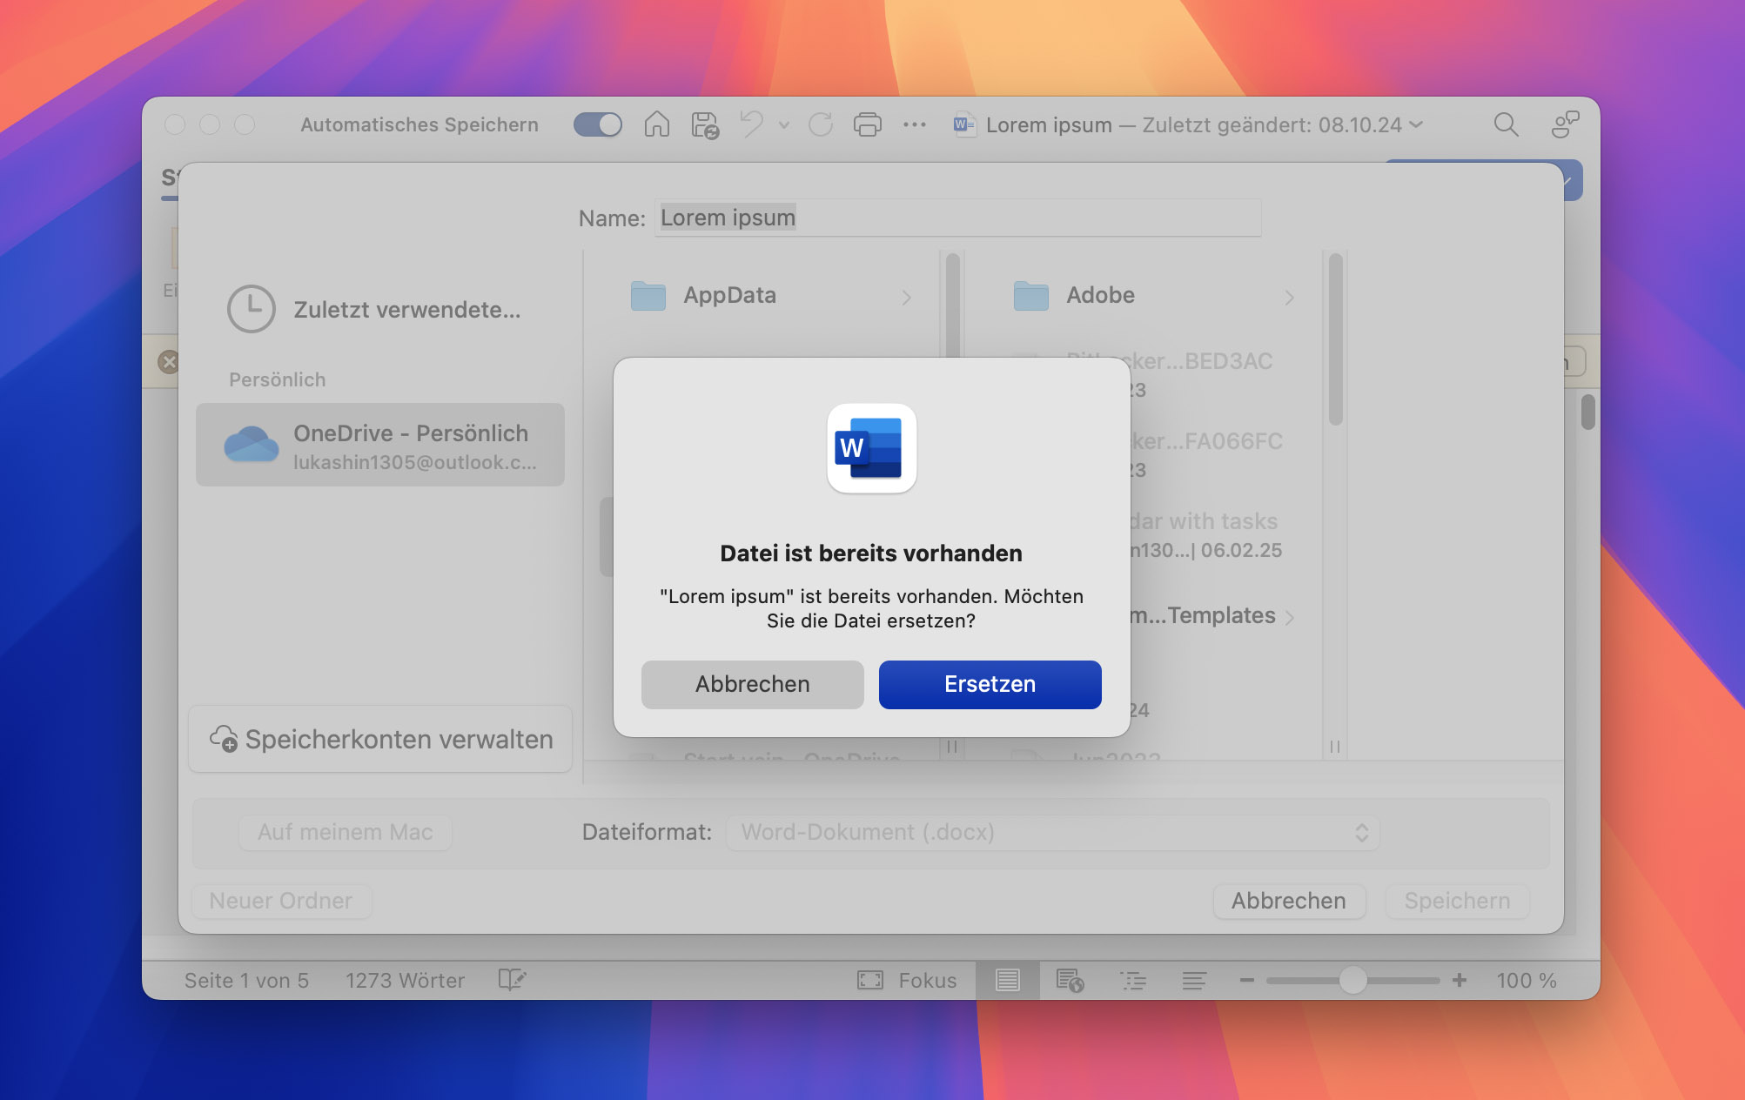Open the Dateiformat Word-Dokument dropdown
The height and width of the screenshot is (1100, 1745).
[1053, 832]
